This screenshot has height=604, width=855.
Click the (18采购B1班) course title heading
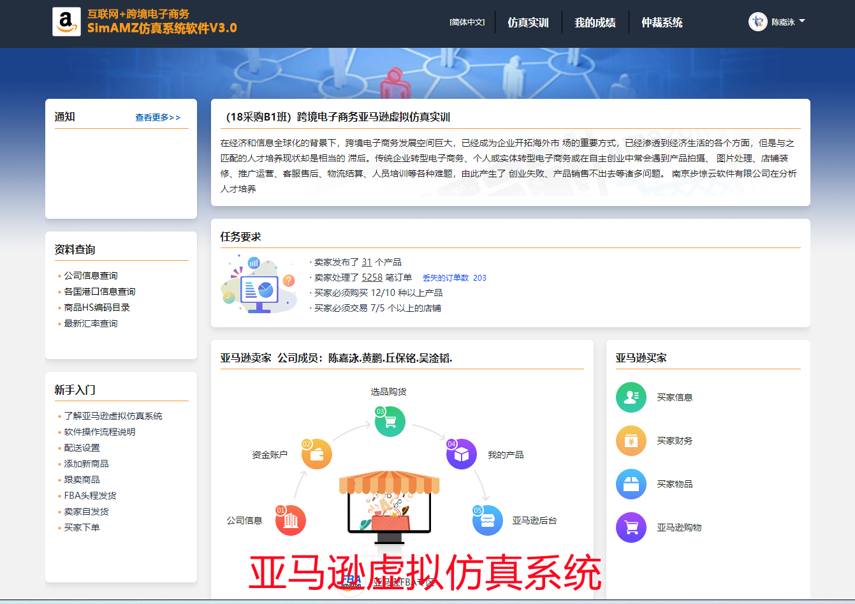pos(335,117)
